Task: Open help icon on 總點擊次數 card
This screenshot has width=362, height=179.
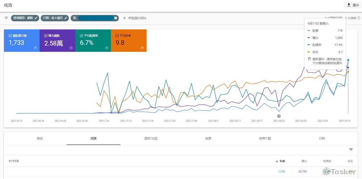Action: (35, 48)
